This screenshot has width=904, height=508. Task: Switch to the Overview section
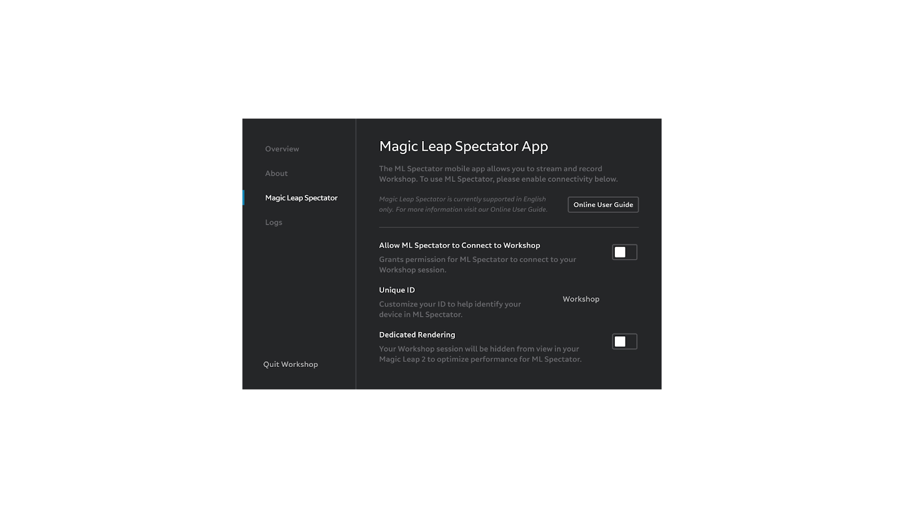coord(282,148)
